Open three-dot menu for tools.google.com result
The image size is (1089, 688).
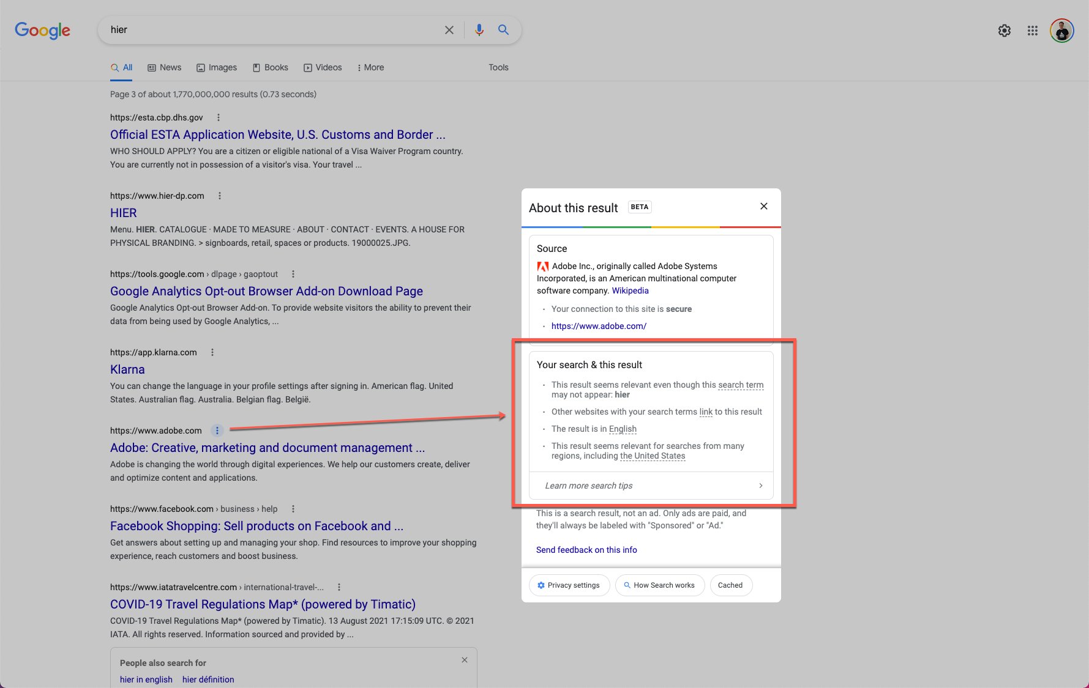293,274
